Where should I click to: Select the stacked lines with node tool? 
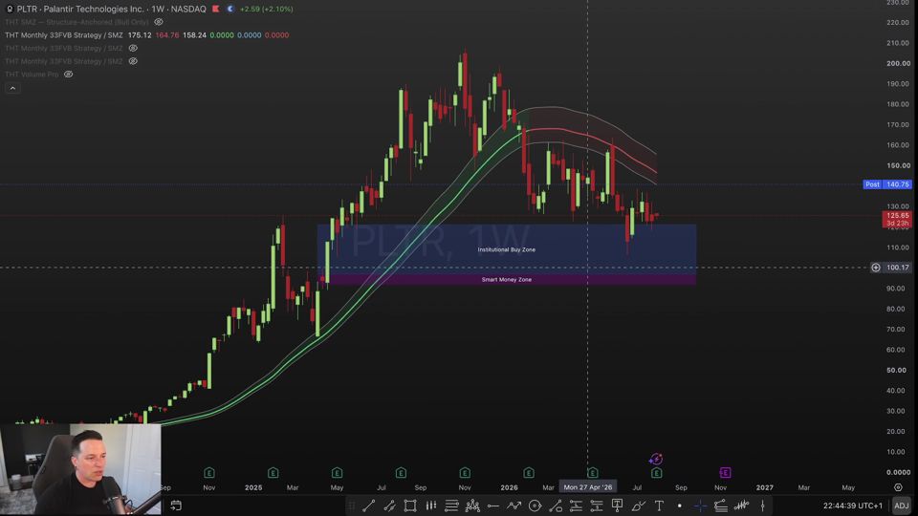pos(721,505)
